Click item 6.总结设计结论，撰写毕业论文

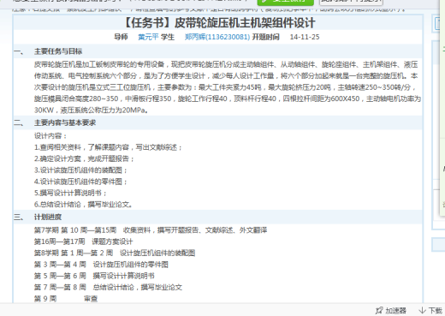click(x=83, y=205)
